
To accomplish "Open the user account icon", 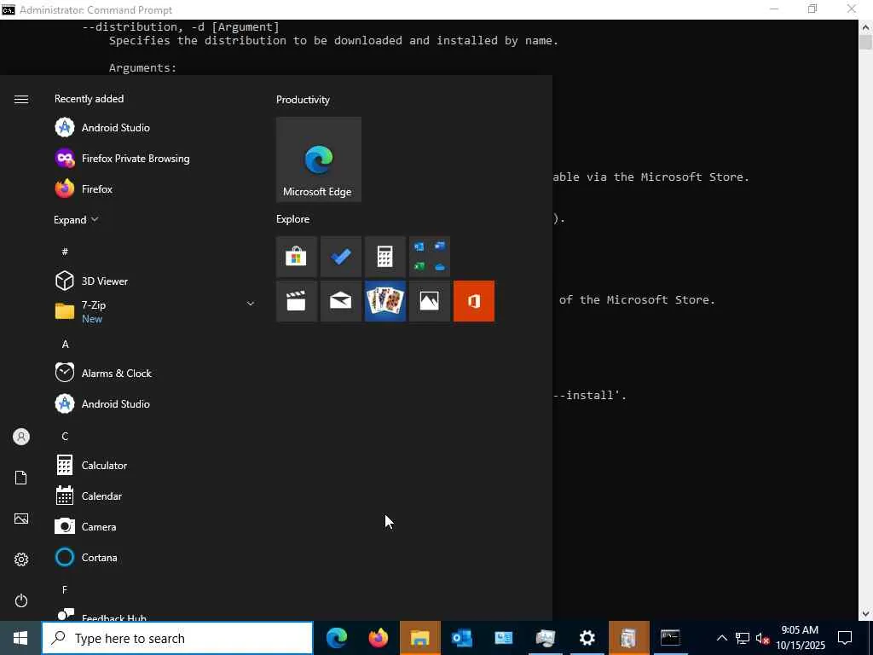I will tap(21, 437).
